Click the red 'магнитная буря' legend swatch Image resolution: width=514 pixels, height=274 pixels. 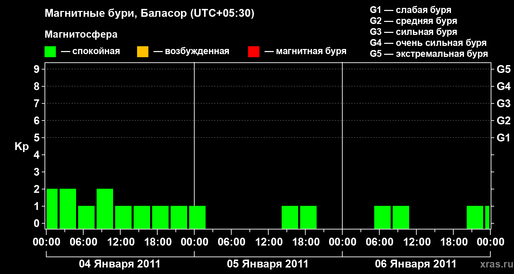pos(254,51)
